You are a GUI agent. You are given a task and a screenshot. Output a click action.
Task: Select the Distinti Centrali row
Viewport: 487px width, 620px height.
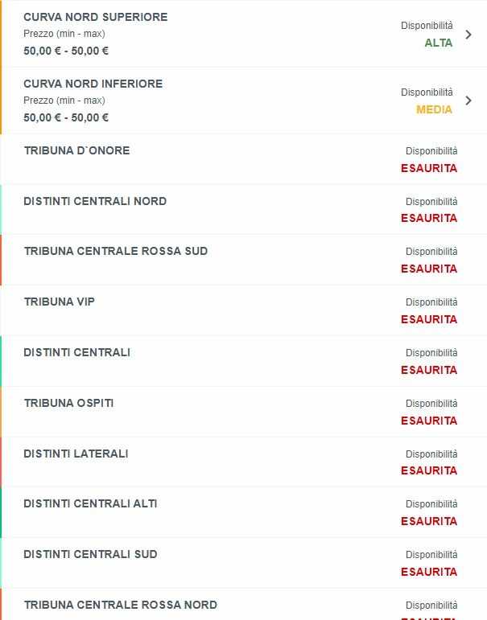point(77,352)
